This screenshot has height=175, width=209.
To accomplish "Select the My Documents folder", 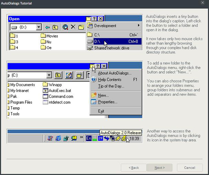I will pyautogui.click(x=21, y=85).
